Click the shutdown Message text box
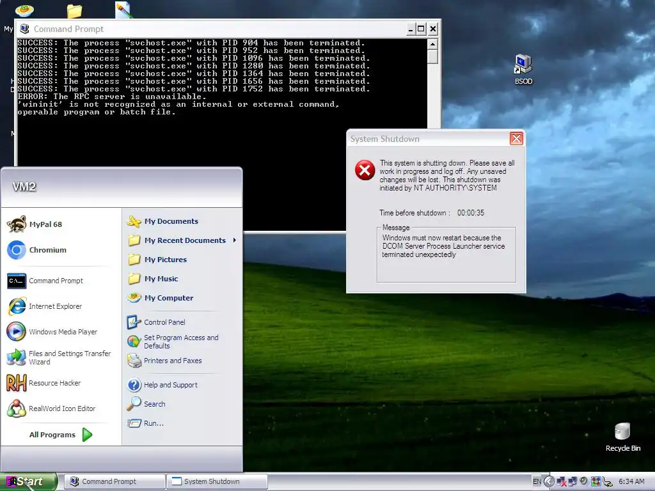The image size is (655, 491). pyautogui.click(x=446, y=255)
